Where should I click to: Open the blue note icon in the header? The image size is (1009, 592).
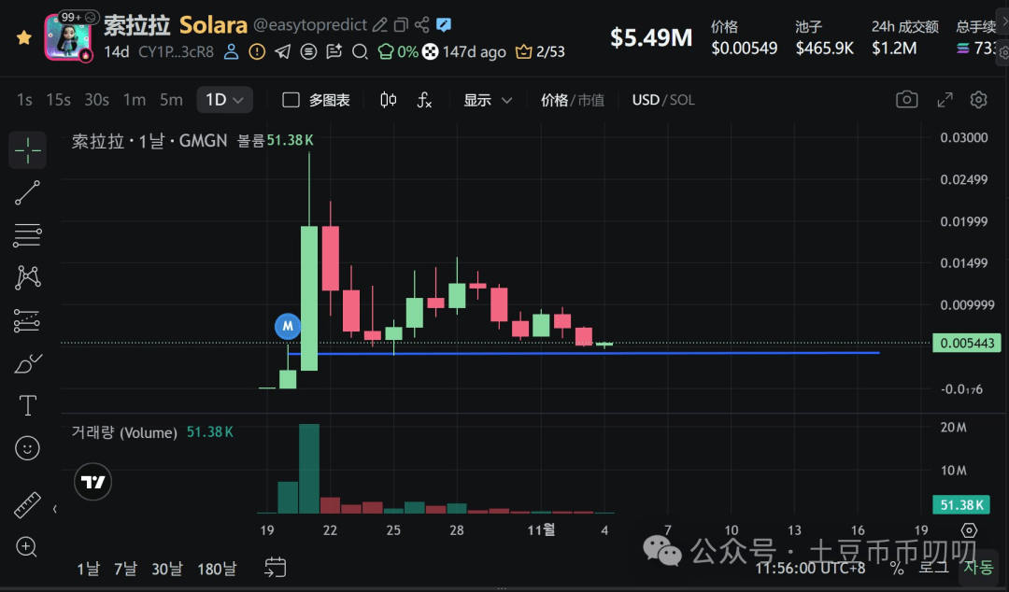pos(444,24)
